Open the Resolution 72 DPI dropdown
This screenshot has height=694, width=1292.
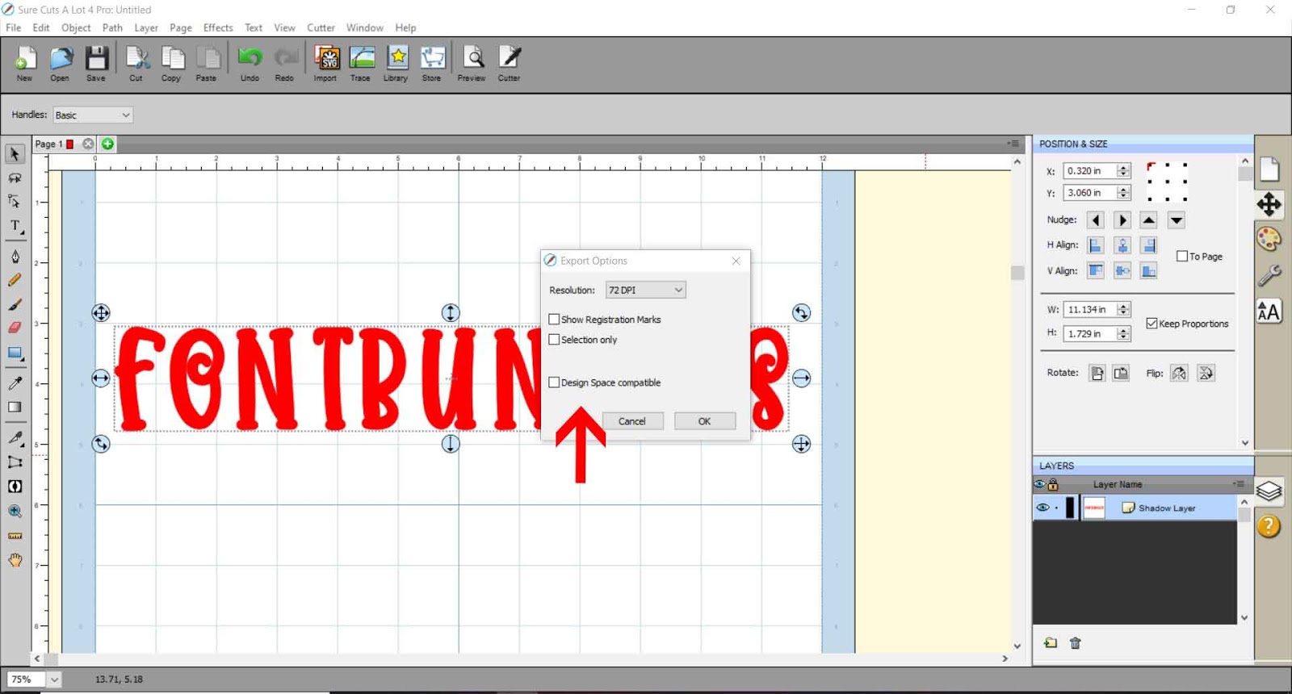pyautogui.click(x=645, y=290)
